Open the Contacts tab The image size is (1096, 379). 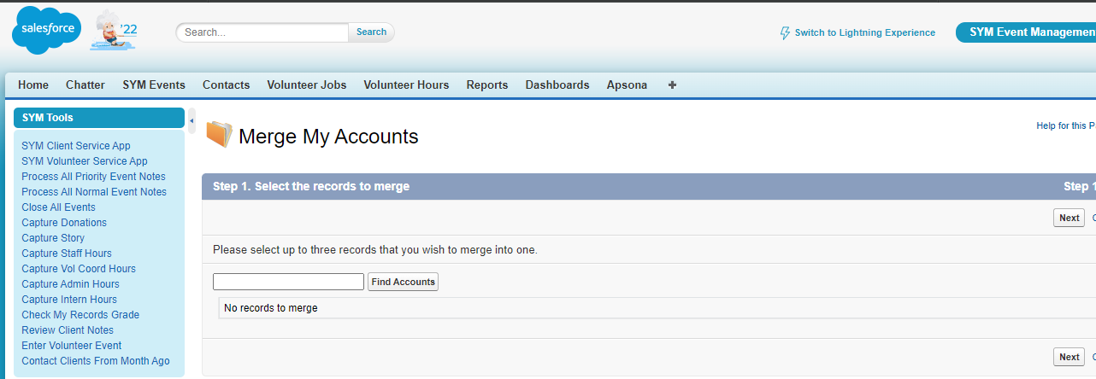pyautogui.click(x=227, y=85)
